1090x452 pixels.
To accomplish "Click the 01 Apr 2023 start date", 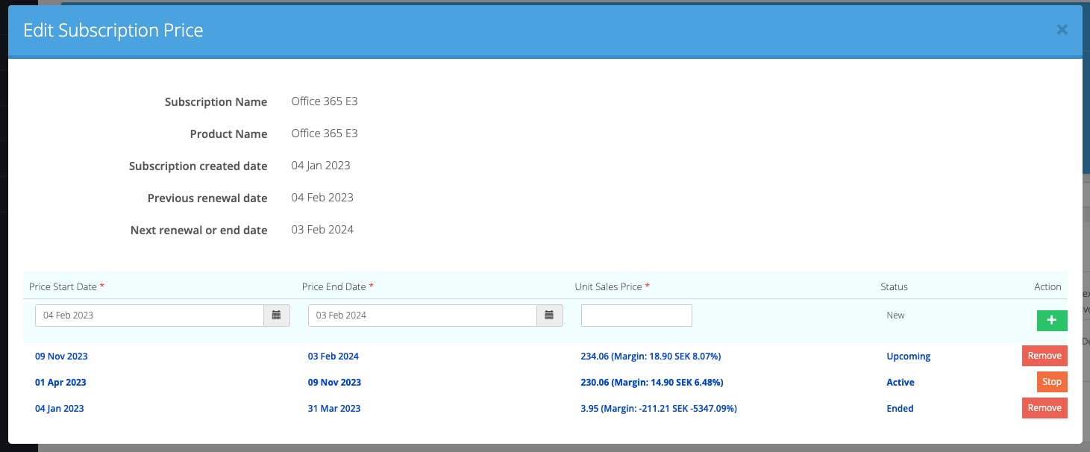I will pos(60,383).
